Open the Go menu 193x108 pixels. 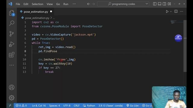[x=58, y=4]
